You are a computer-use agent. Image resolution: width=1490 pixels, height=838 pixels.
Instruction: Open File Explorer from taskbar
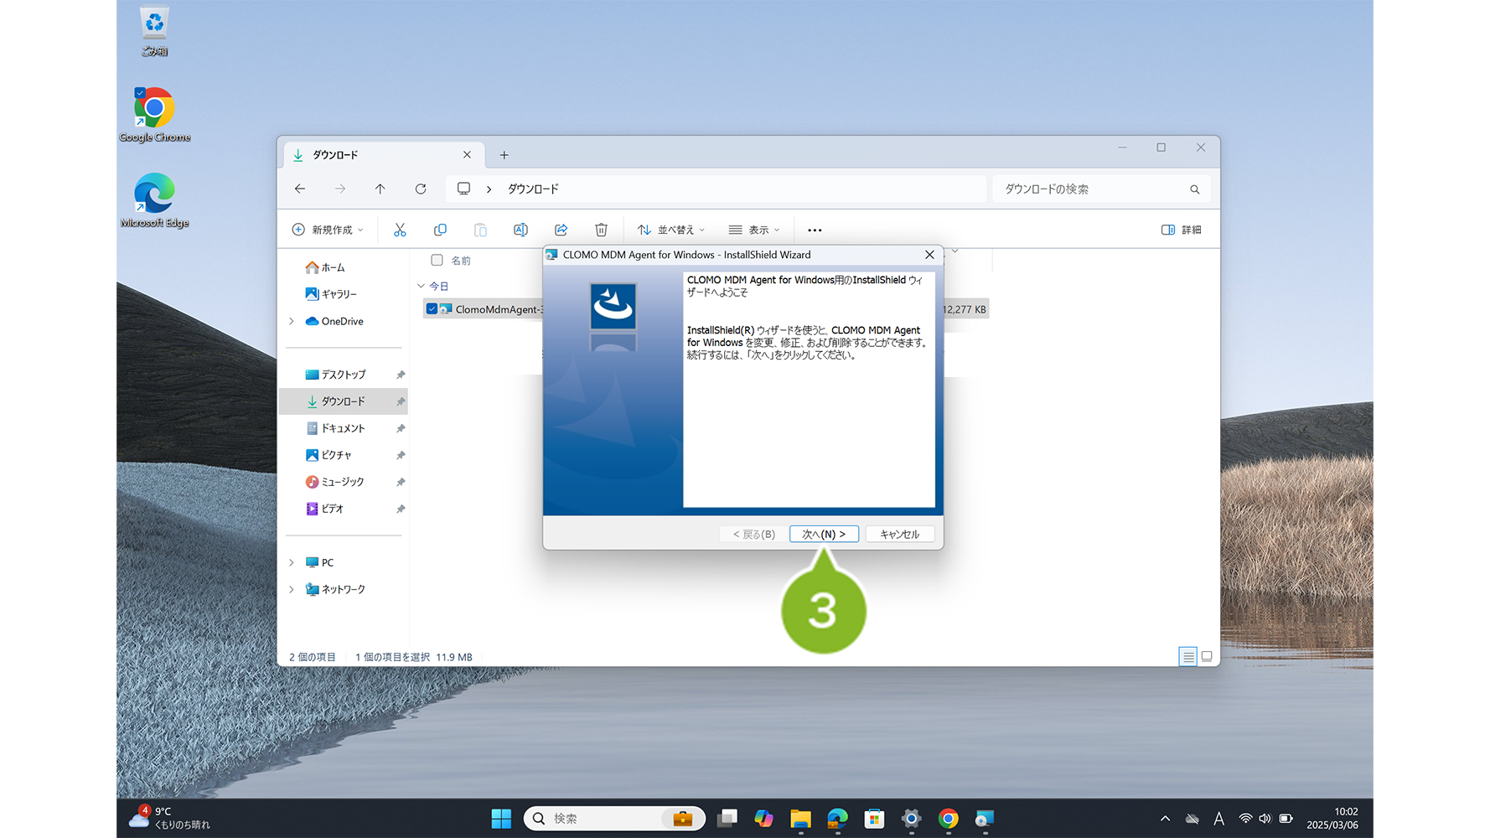800,819
